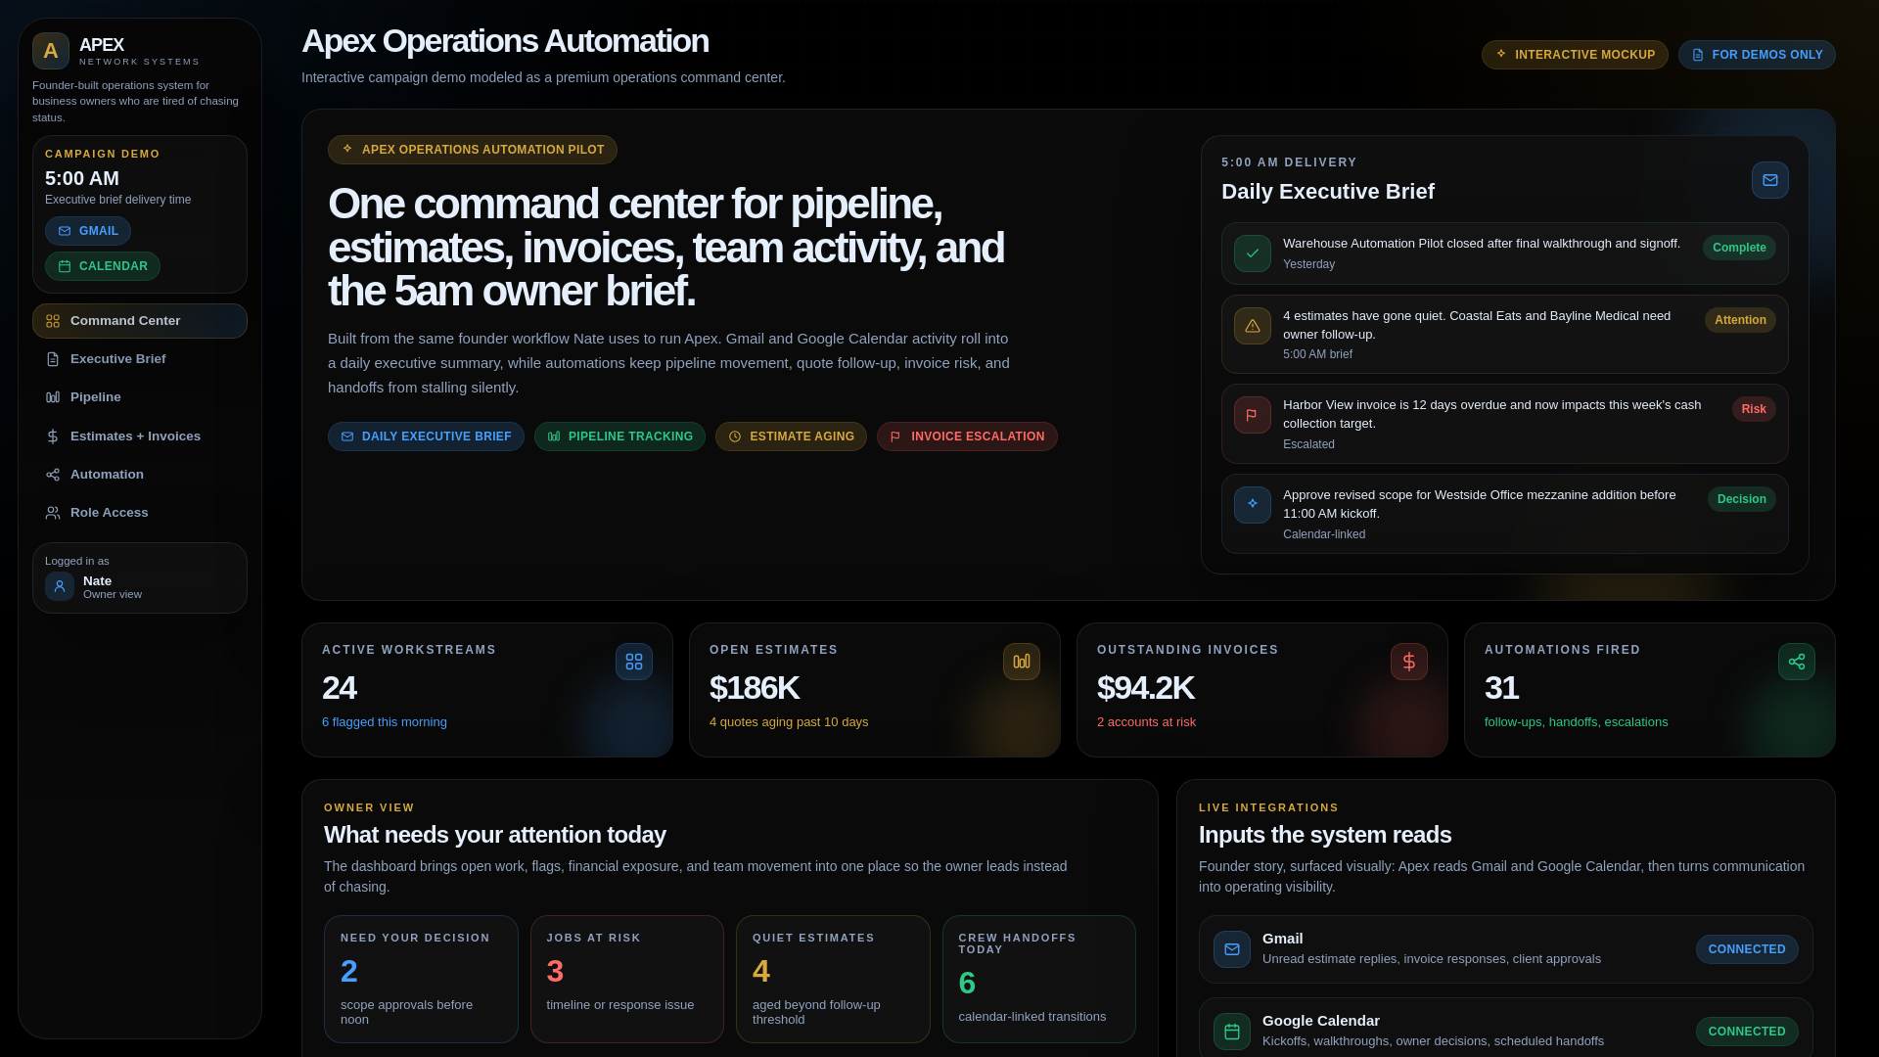This screenshot has height=1057, width=1879.
Task: Click the APEX OPERATIONS AUTOMATION PILOT pill
Action: click(473, 150)
